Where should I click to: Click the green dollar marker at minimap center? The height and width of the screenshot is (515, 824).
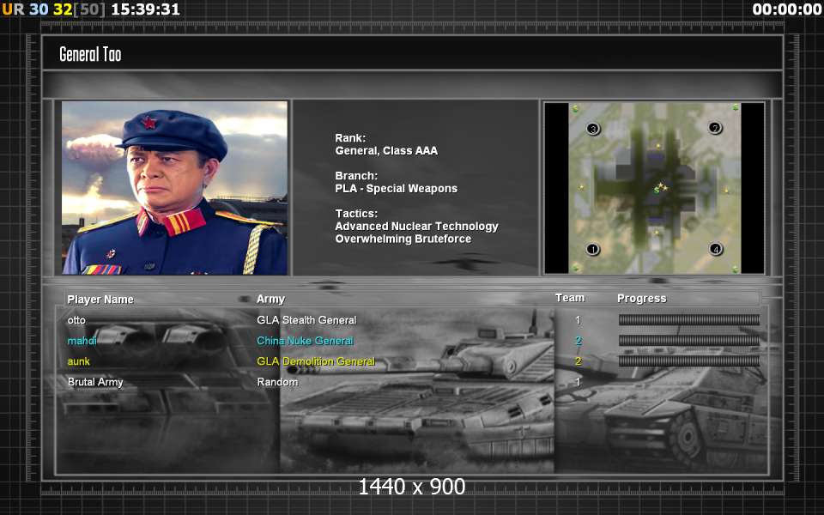(657, 190)
